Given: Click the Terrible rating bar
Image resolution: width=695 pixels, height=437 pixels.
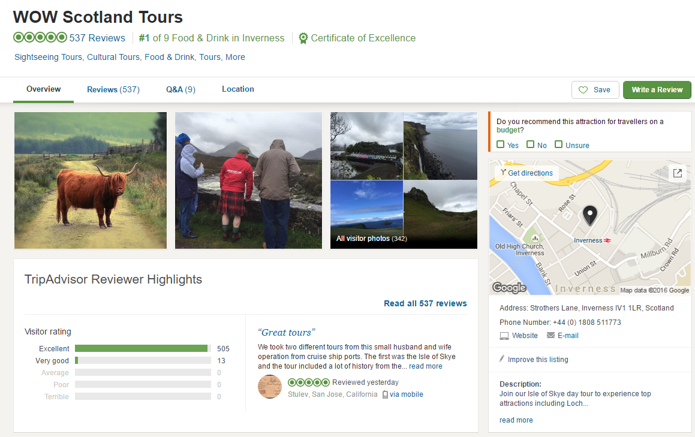Looking at the screenshot, I should coord(143,396).
